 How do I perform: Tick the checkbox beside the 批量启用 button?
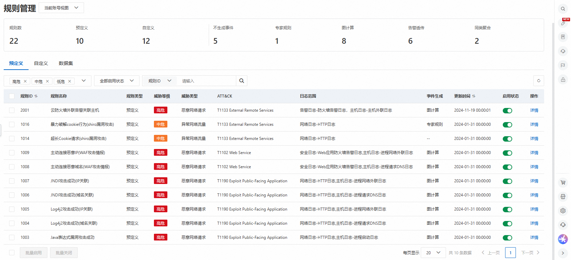12,253
